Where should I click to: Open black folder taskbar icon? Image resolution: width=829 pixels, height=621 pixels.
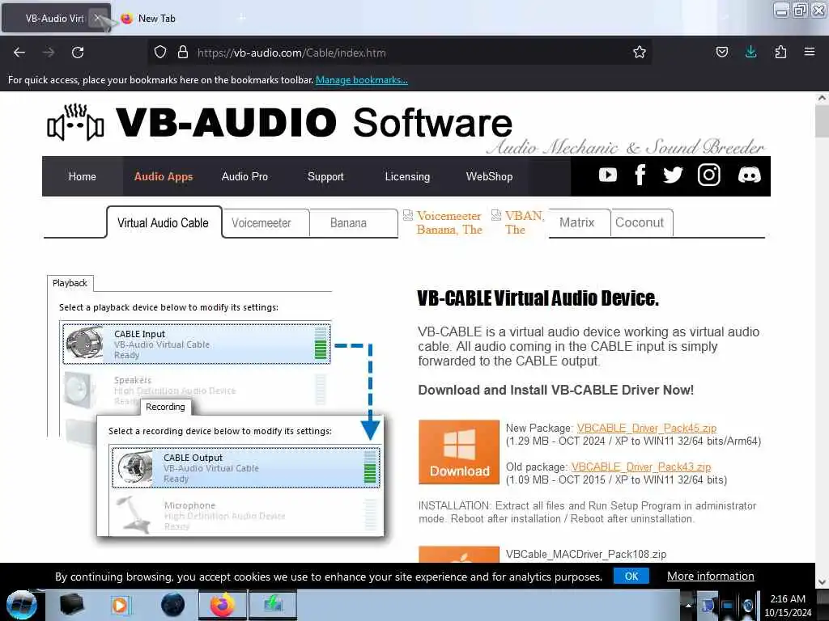pyautogui.click(x=71, y=605)
